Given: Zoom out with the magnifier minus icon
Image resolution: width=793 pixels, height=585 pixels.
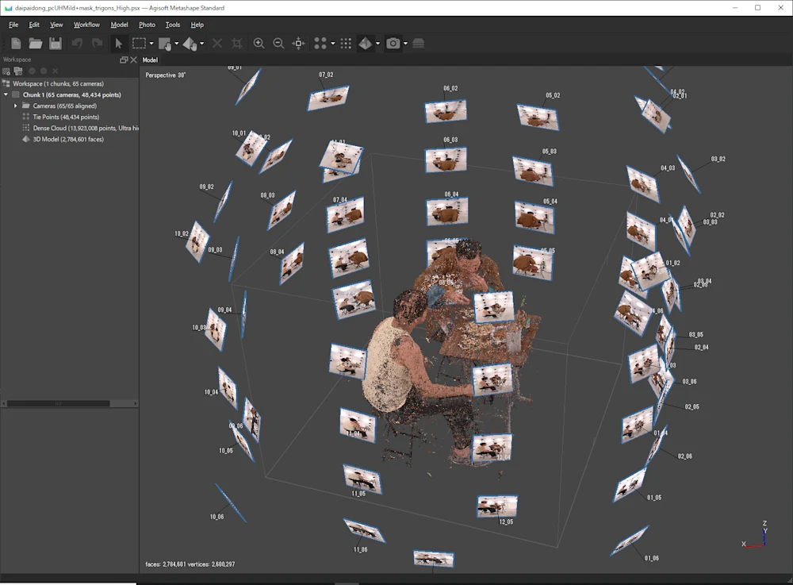Looking at the screenshot, I should (x=278, y=44).
